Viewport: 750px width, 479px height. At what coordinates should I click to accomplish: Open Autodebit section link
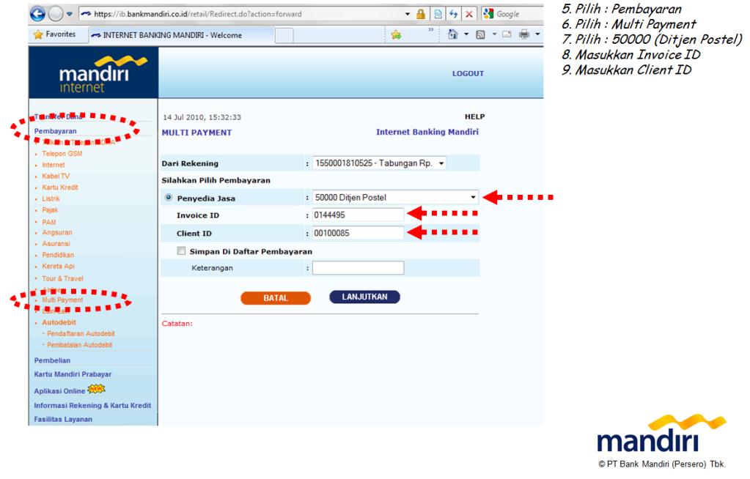click(x=59, y=323)
